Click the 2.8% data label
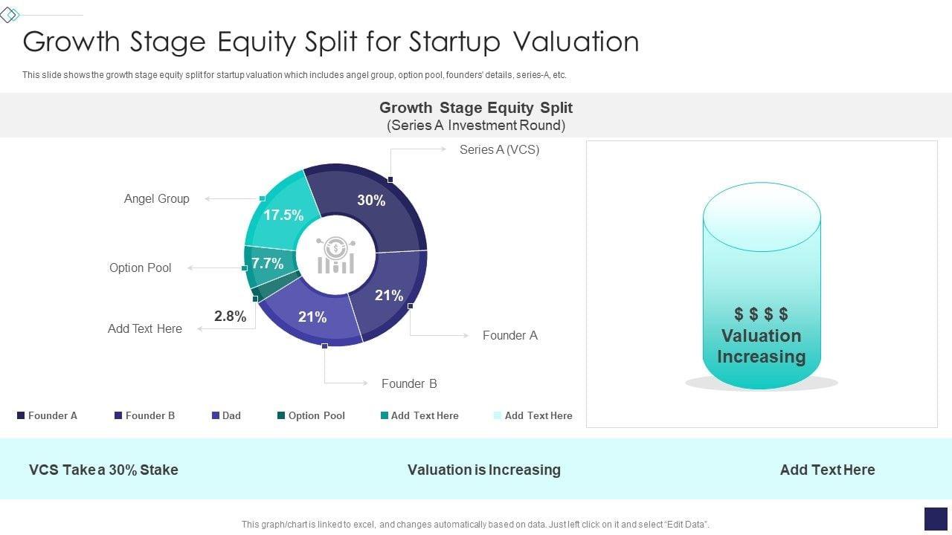Viewport: 952px width, 535px height. click(x=231, y=316)
